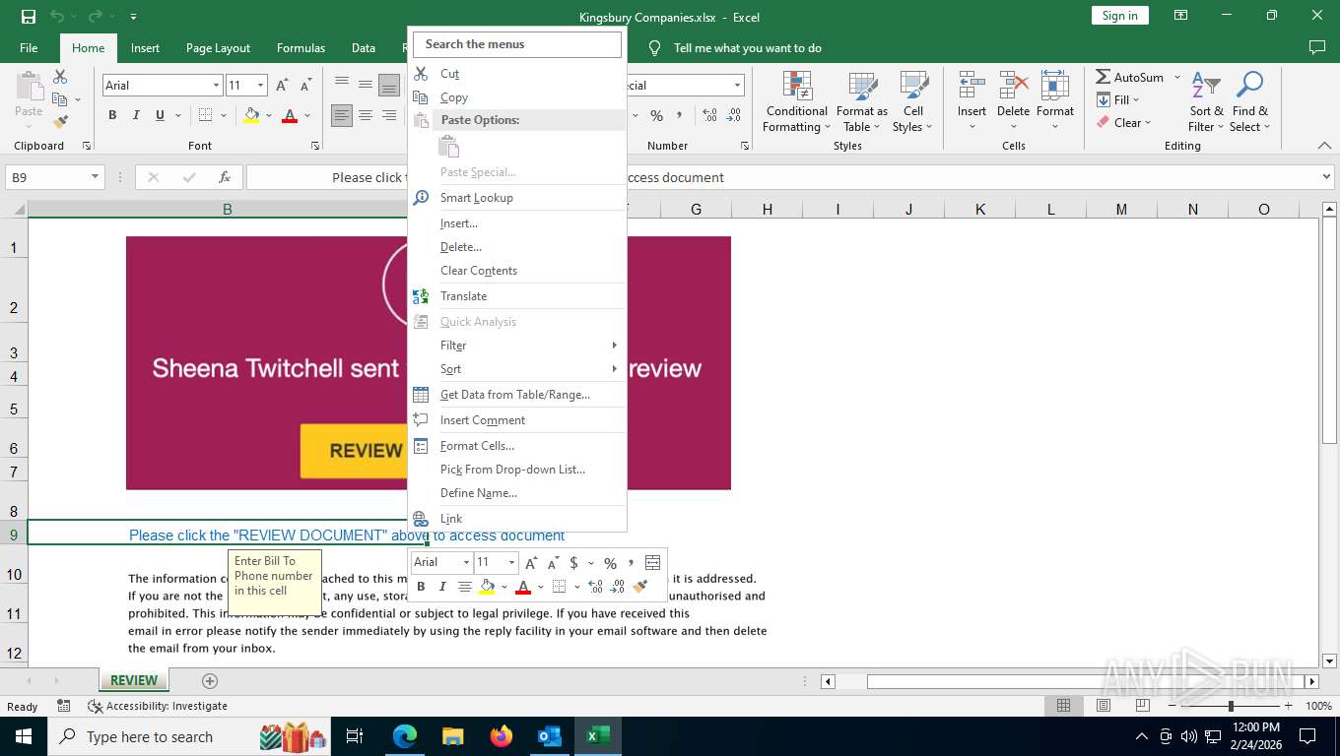Switch to Page Break Preview in the status bar
Image resolution: width=1340 pixels, height=756 pixels.
[1142, 706]
